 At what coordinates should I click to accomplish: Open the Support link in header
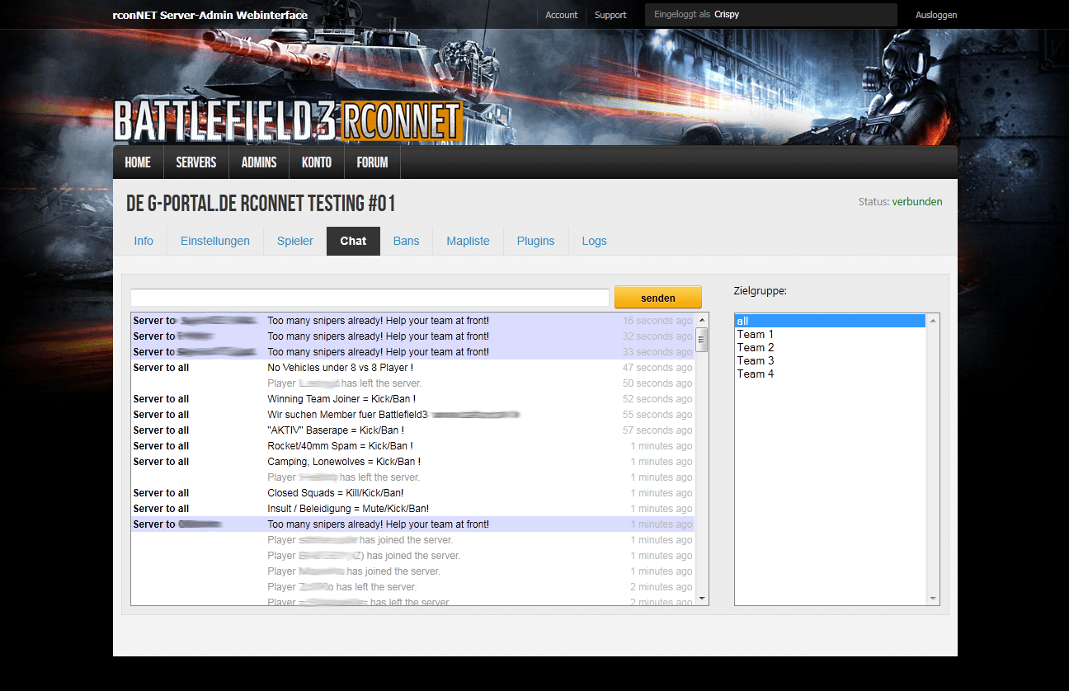(x=610, y=15)
